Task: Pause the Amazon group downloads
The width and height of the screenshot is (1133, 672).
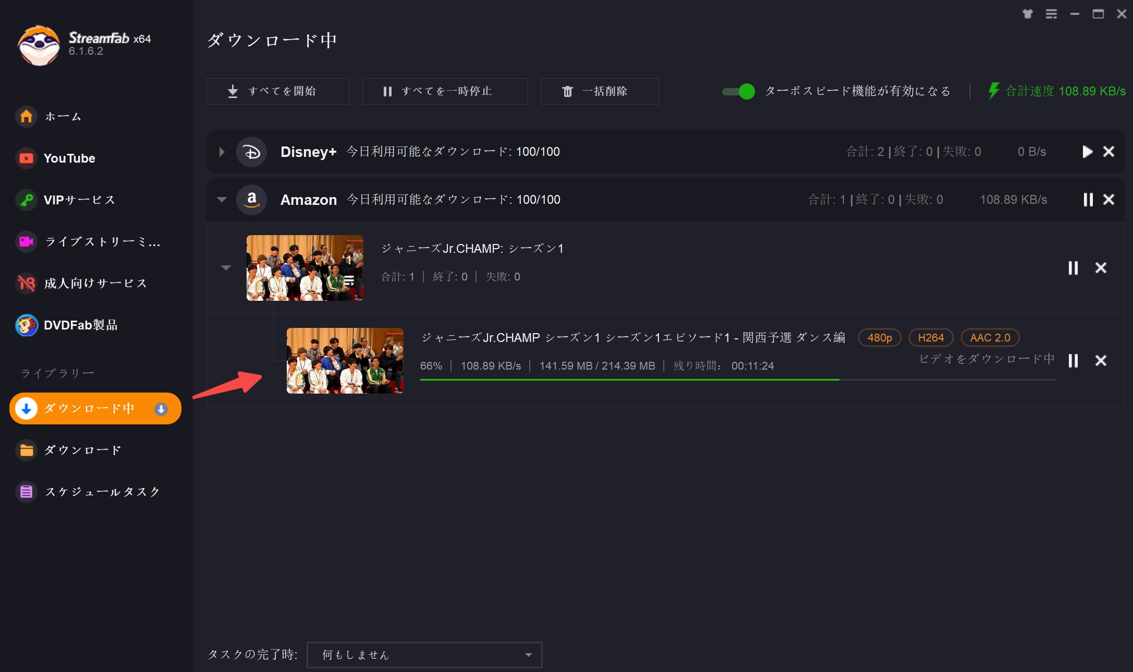Action: pyautogui.click(x=1088, y=200)
